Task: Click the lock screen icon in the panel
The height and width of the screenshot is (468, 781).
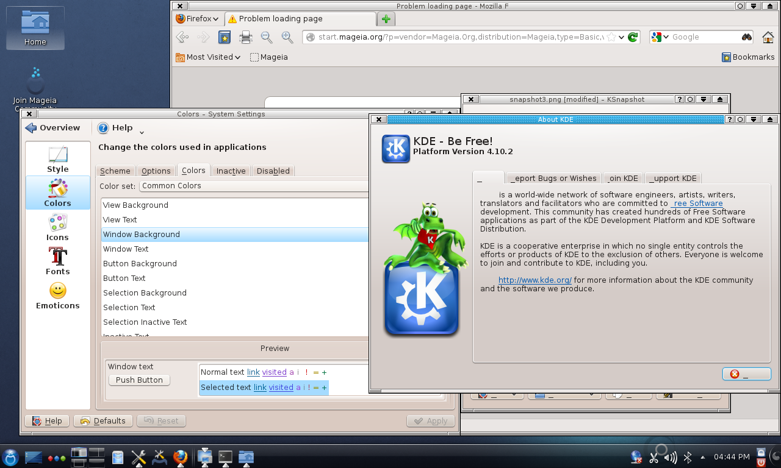Action: tap(760, 452)
